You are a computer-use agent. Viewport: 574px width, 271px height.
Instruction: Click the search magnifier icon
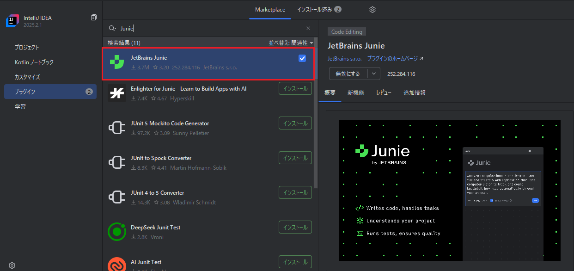(112, 28)
